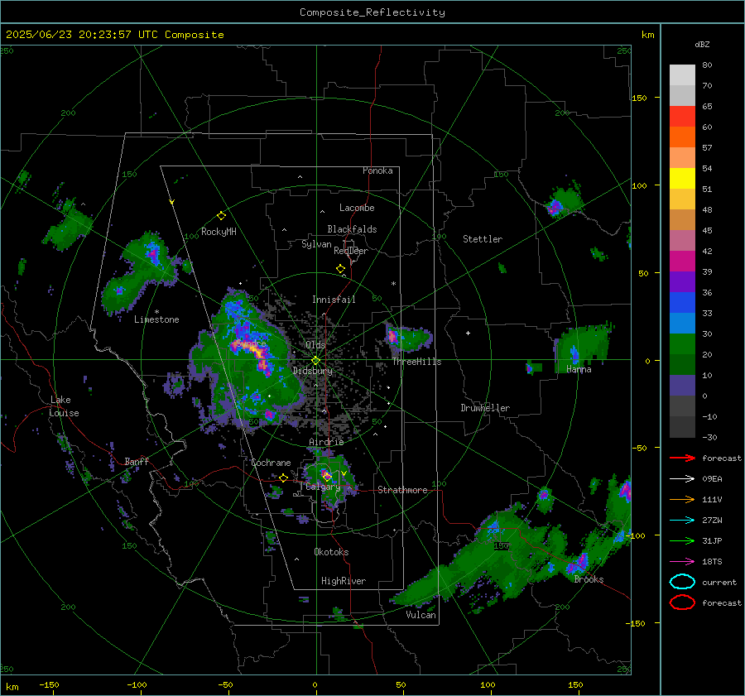This screenshot has height=696, width=745.
Task: Click the Composite_Reflectivity title
Action: point(372,12)
